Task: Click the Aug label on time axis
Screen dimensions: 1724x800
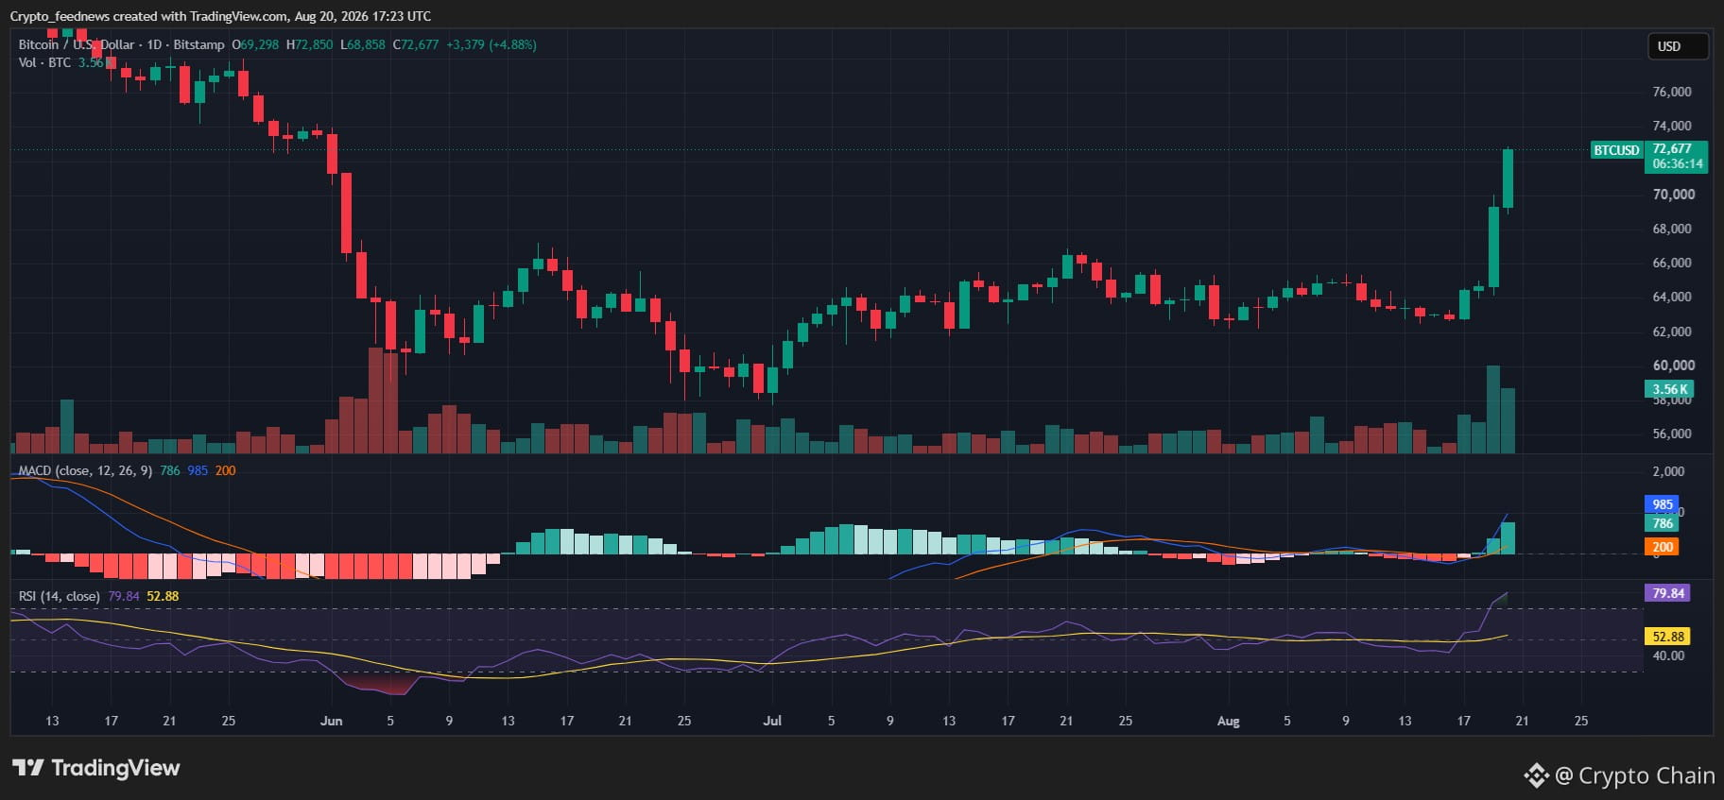Action: (x=1228, y=721)
